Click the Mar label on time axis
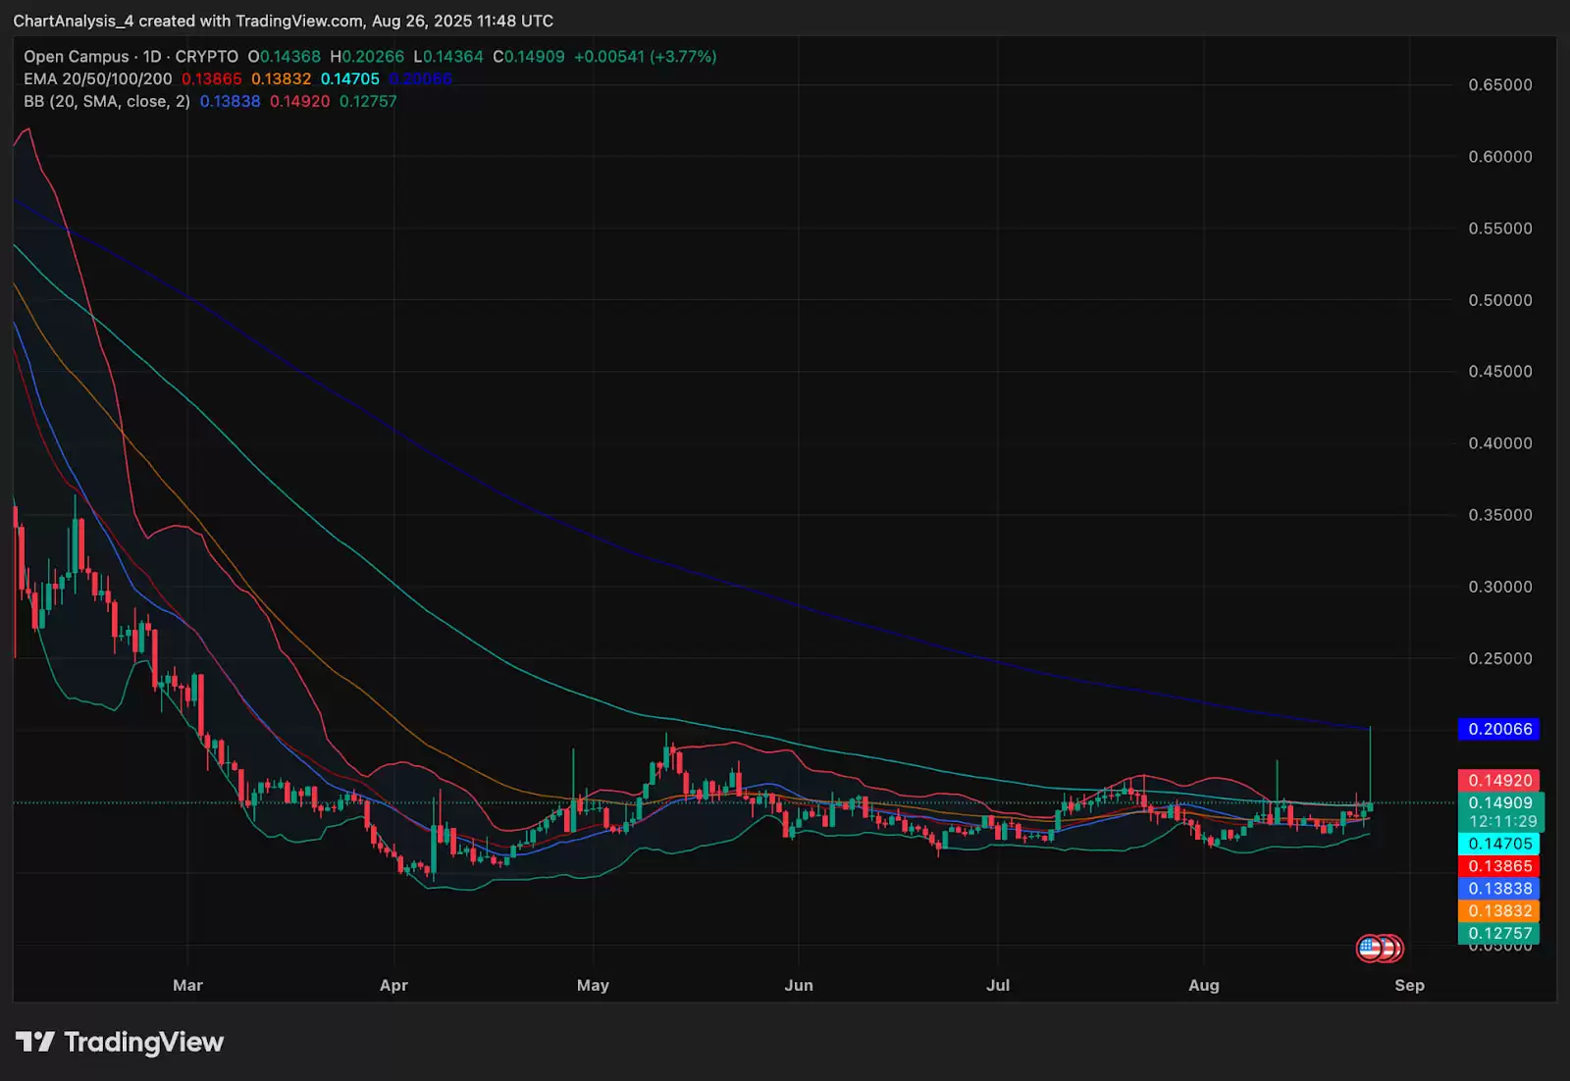The image size is (1570, 1081). tap(187, 985)
